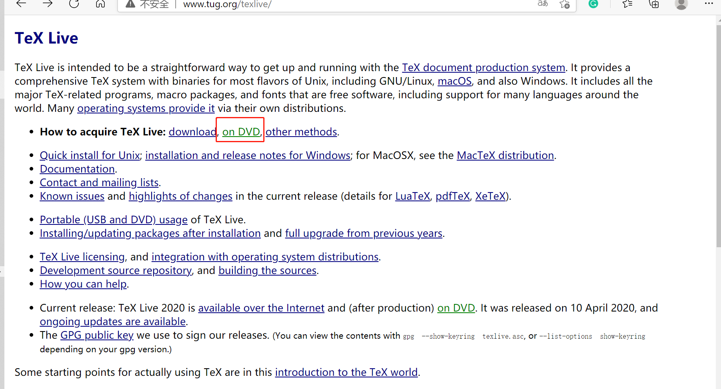Open Quick install for Unix link
Viewport: 721px width, 389px height.
point(90,155)
